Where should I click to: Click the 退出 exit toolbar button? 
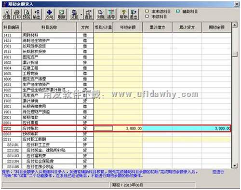[134, 14]
